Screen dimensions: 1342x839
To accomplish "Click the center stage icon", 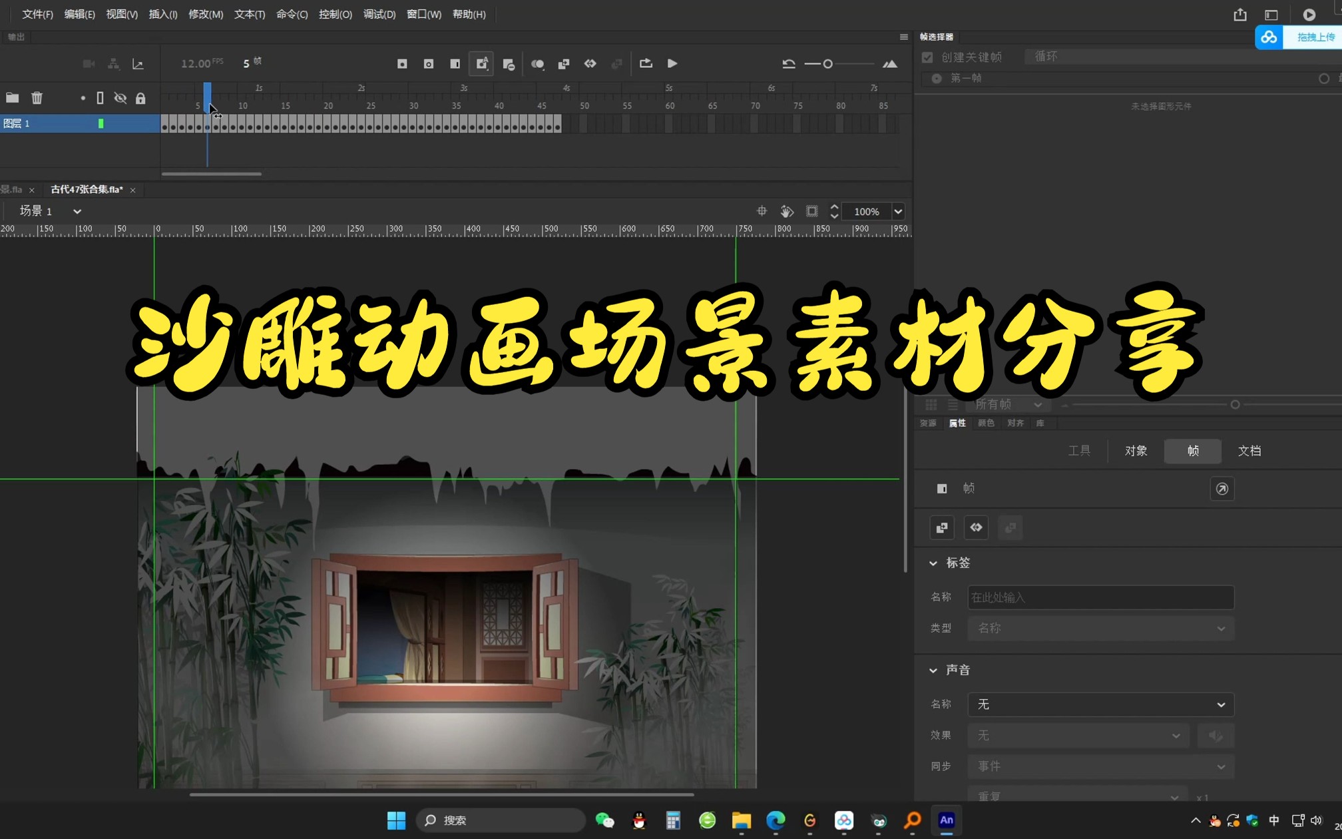I will coord(762,211).
